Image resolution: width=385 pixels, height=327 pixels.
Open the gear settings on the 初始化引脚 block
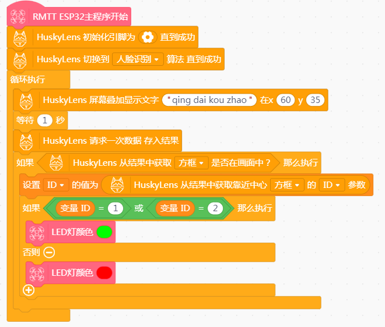[x=148, y=37]
